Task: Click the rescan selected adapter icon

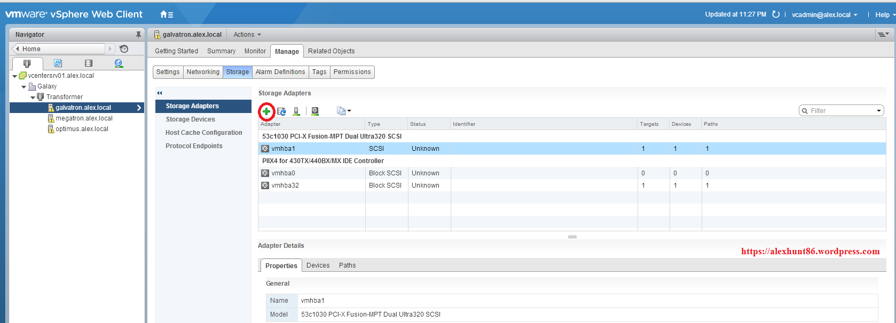Action: point(315,111)
